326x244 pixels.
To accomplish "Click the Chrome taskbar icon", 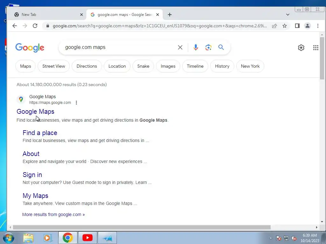I will click(x=67, y=238).
